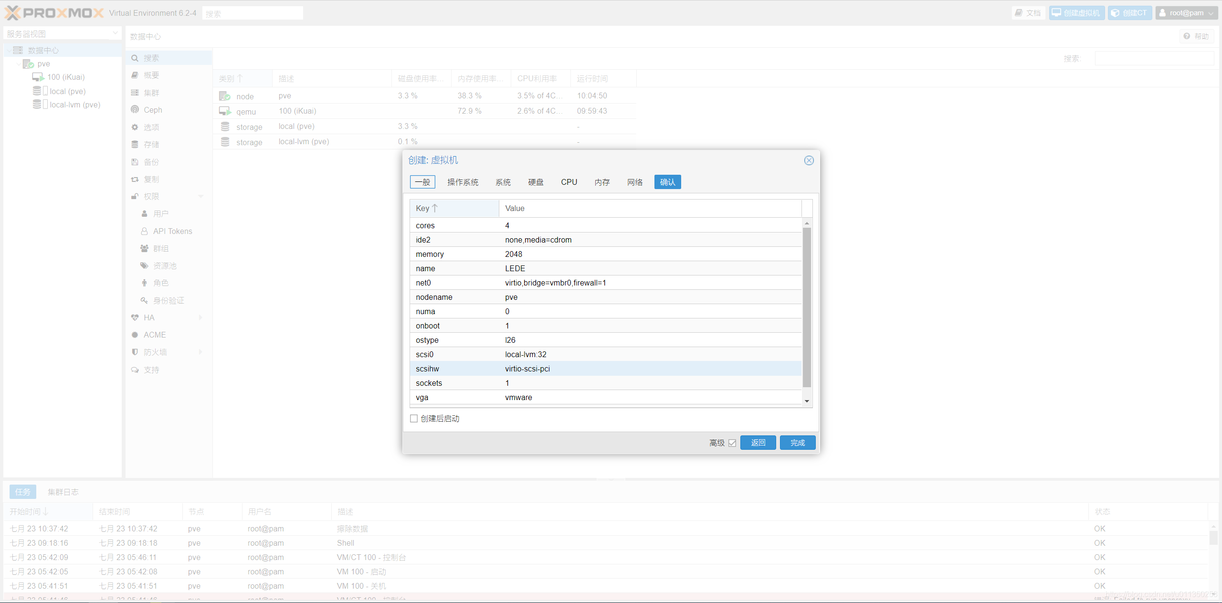Open the server view dropdown
Image resolution: width=1222 pixels, height=603 pixels.
115,33
